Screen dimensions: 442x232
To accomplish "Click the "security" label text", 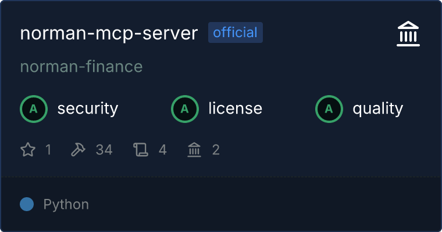I will (x=88, y=108).
